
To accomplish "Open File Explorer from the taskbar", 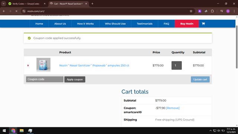I will coord(22,131).
